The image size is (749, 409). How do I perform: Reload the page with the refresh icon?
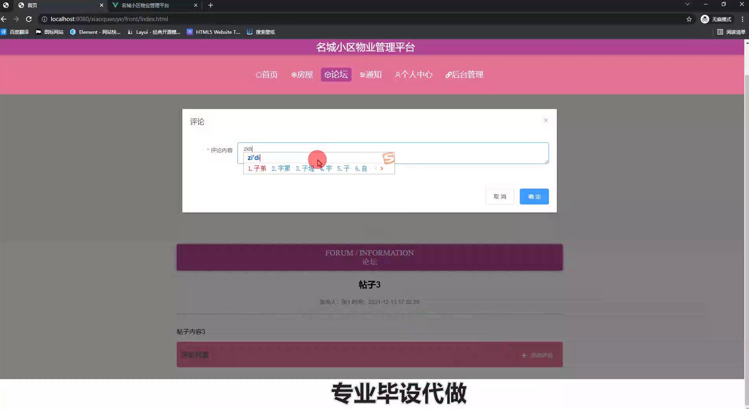(x=29, y=19)
